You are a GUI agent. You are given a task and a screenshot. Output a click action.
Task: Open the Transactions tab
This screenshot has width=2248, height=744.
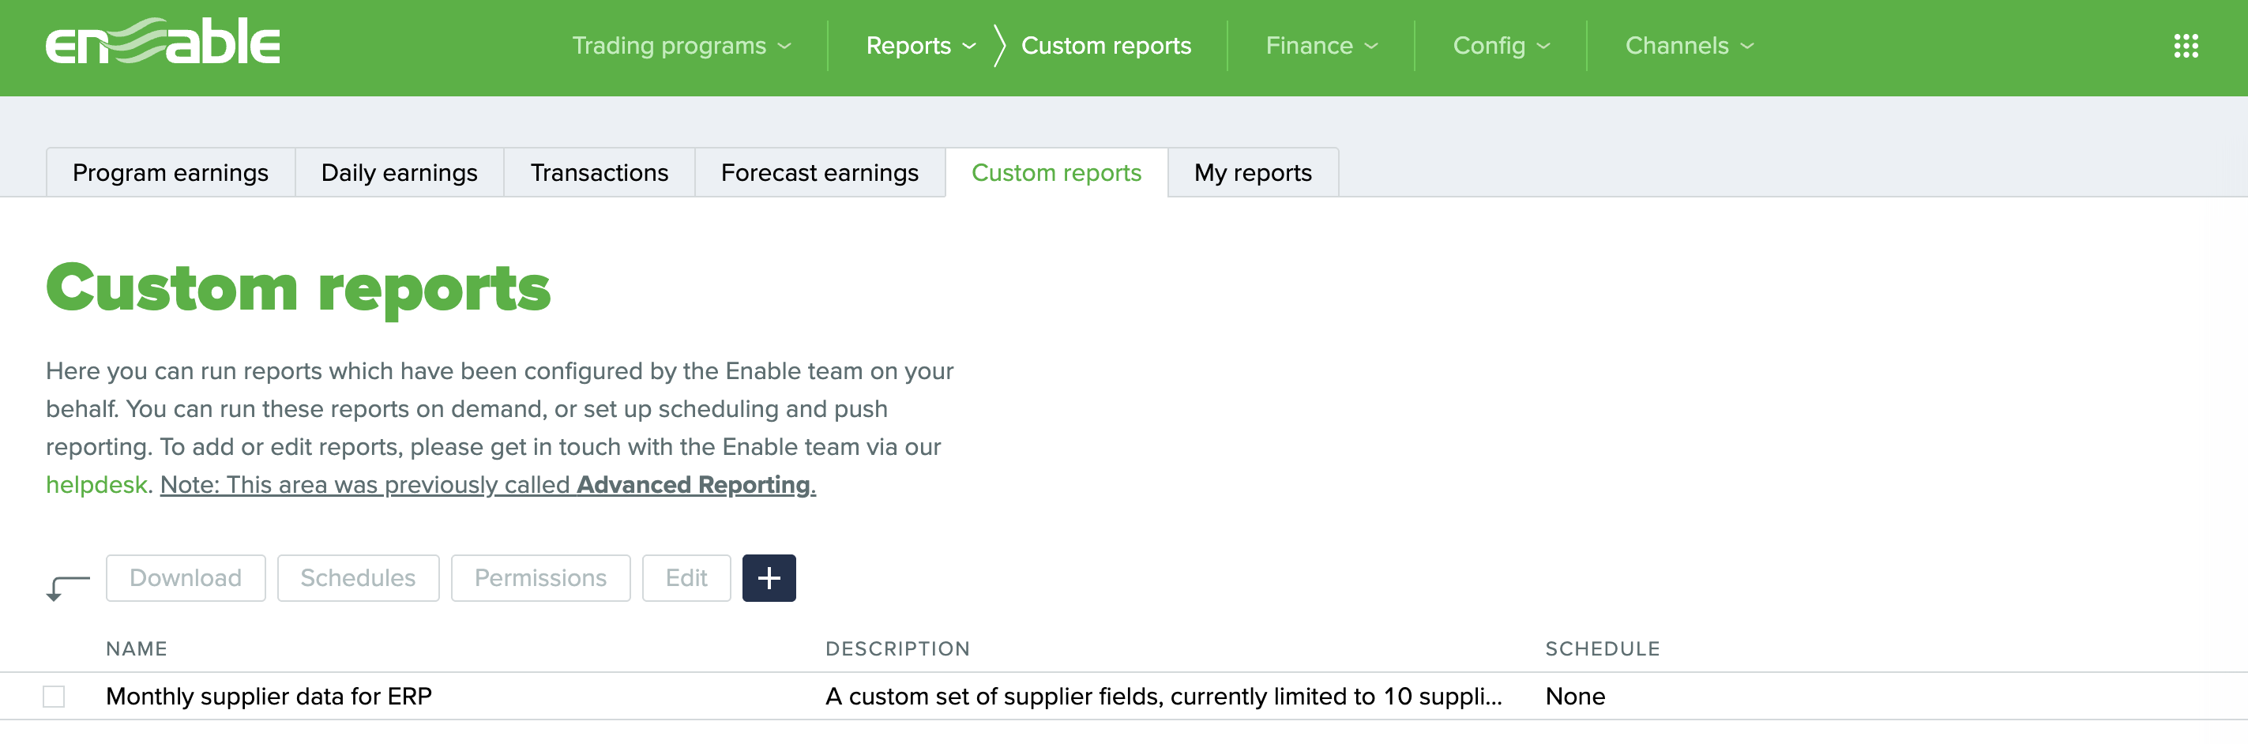599,172
